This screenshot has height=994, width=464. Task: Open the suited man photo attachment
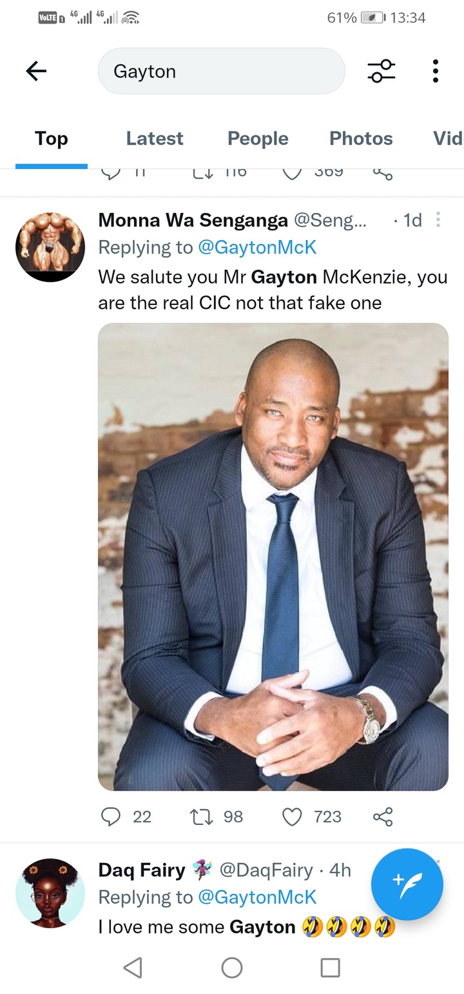point(273,557)
